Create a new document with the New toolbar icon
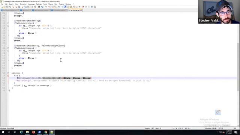240x135 pixels. click(2, 7)
